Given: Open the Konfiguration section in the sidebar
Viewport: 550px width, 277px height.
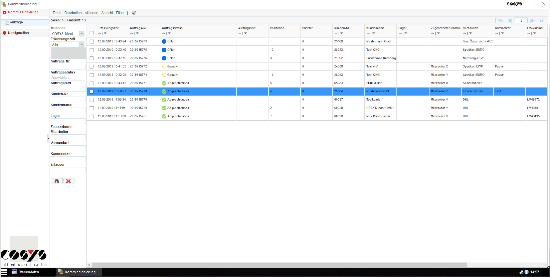Looking at the screenshot, I should tap(18, 33).
